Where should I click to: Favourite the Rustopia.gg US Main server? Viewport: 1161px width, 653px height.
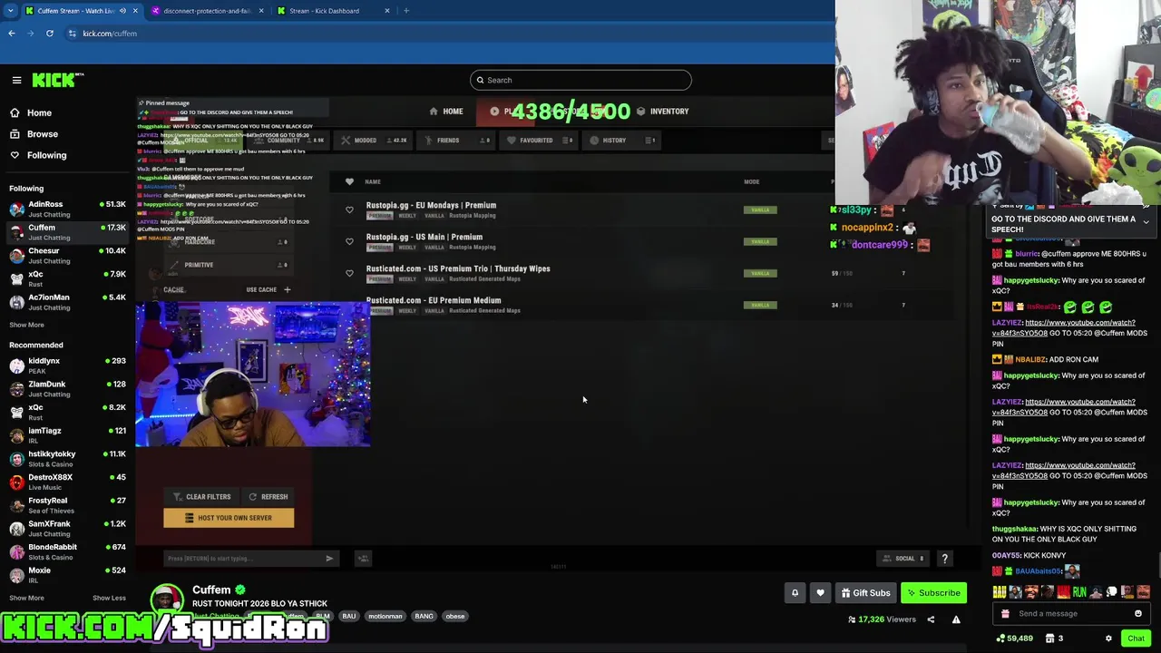(349, 241)
